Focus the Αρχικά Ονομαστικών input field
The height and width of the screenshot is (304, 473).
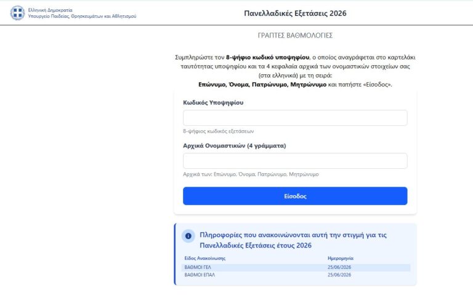pos(295,161)
